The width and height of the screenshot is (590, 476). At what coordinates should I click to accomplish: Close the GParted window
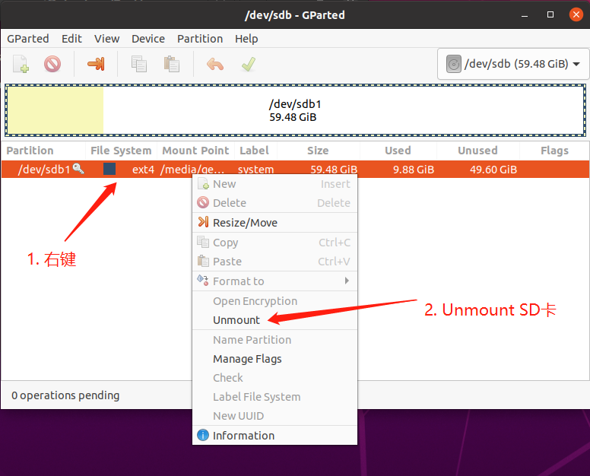pos(576,14)
